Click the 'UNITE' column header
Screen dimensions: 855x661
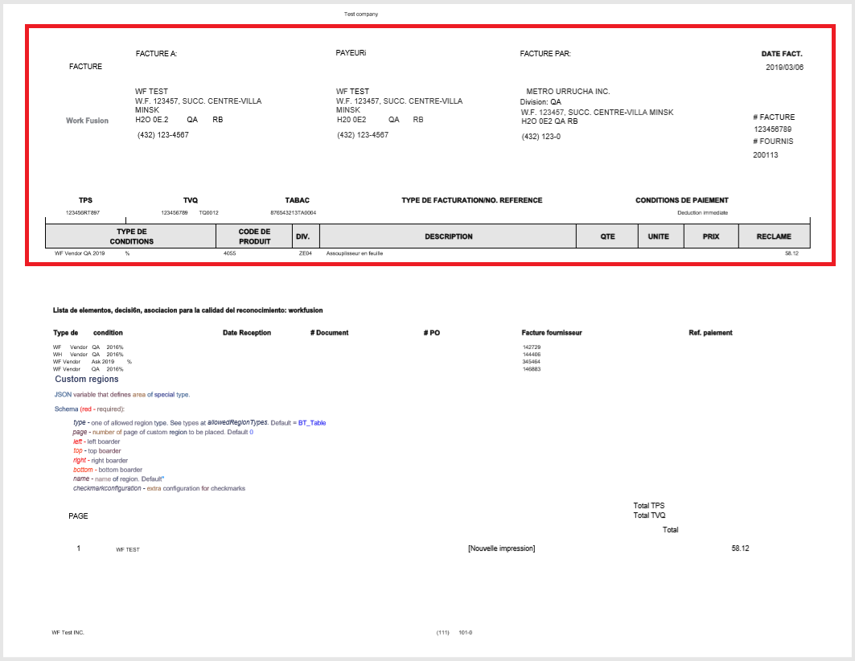661,236
